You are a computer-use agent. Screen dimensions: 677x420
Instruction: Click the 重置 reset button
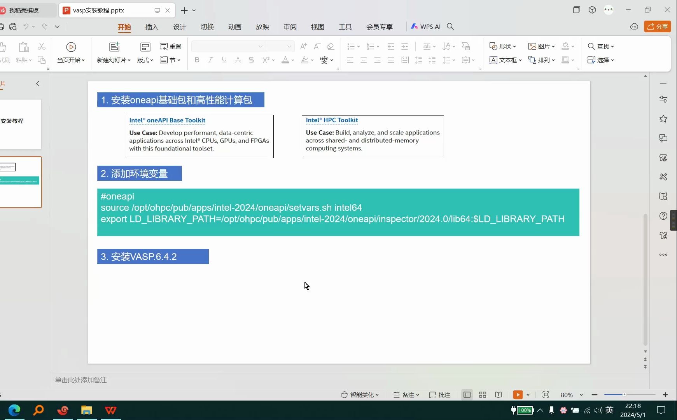[x=171, y=46]
